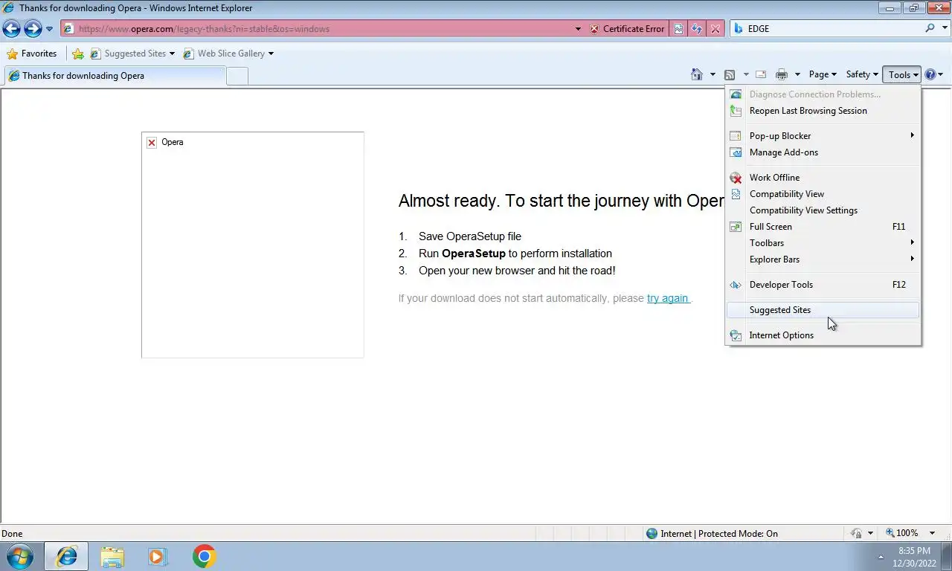Viewport: 952px width, 571px height.
Task: Expand the Toolbars submenu
Action: coord(823,243)
